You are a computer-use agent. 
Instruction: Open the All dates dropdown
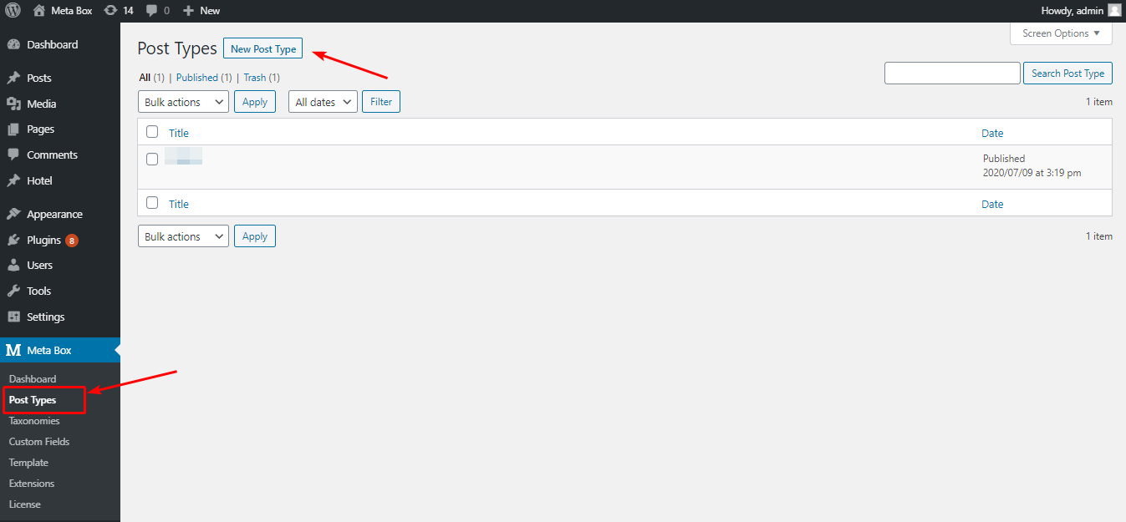(x=324, y=102)
